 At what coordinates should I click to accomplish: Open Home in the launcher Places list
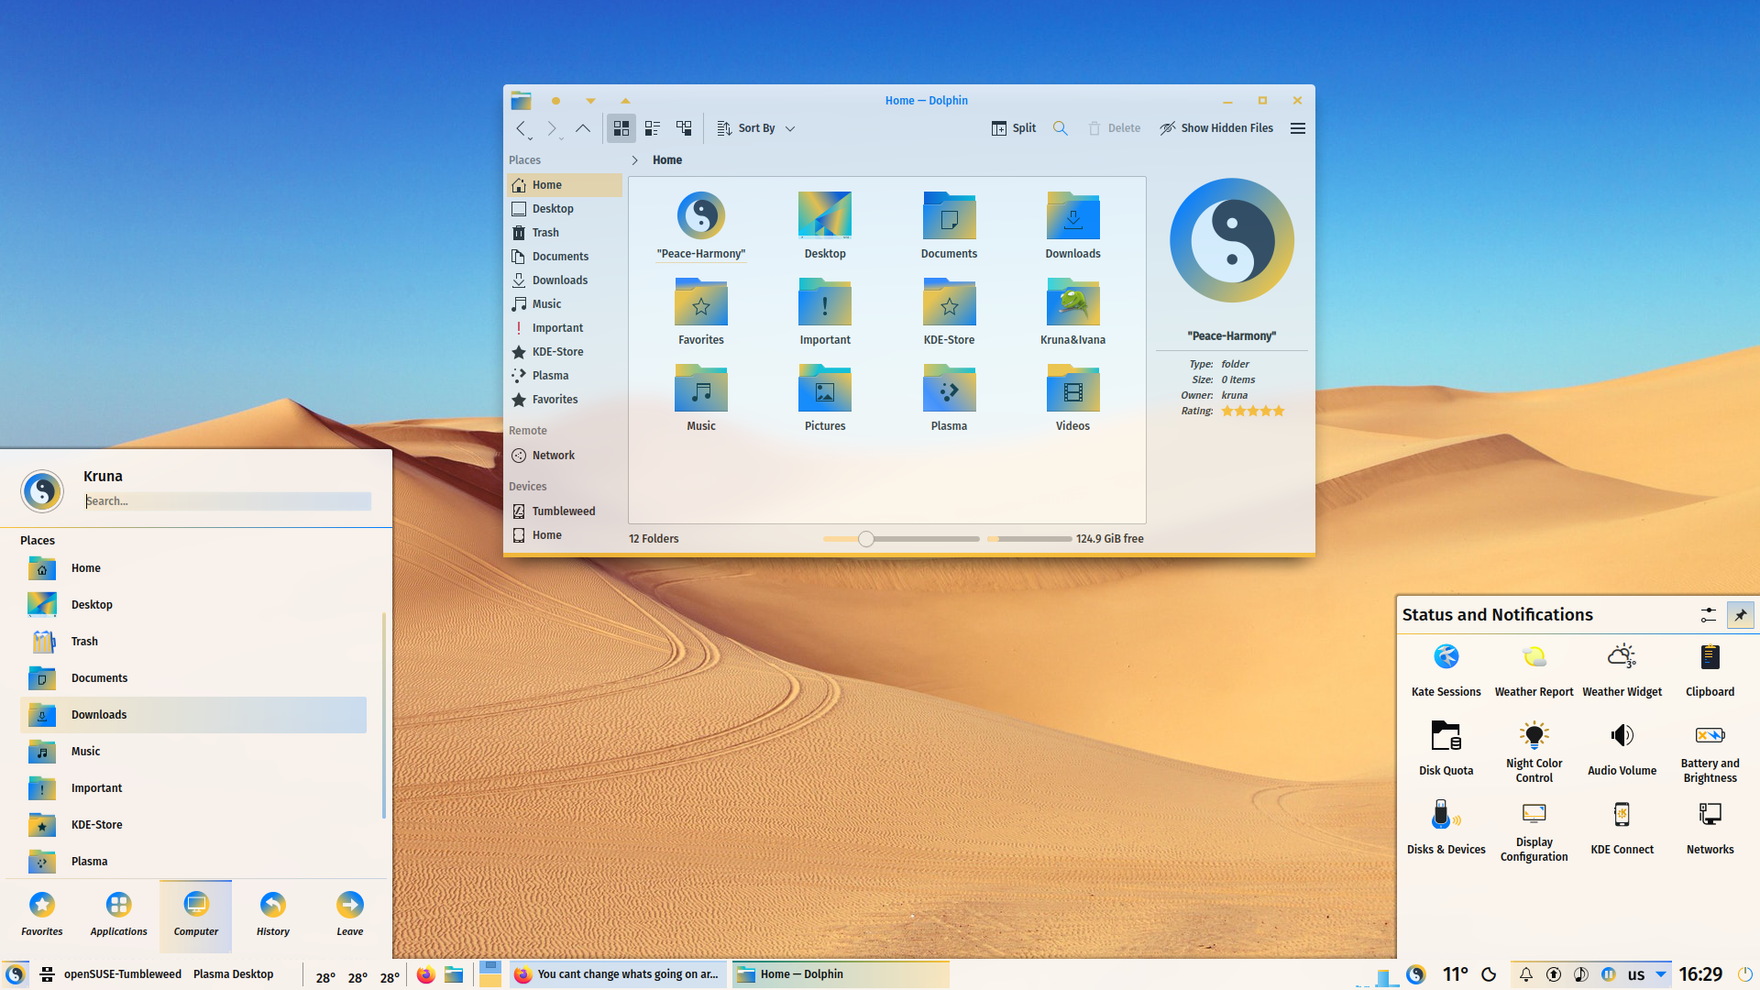point(193,568)
